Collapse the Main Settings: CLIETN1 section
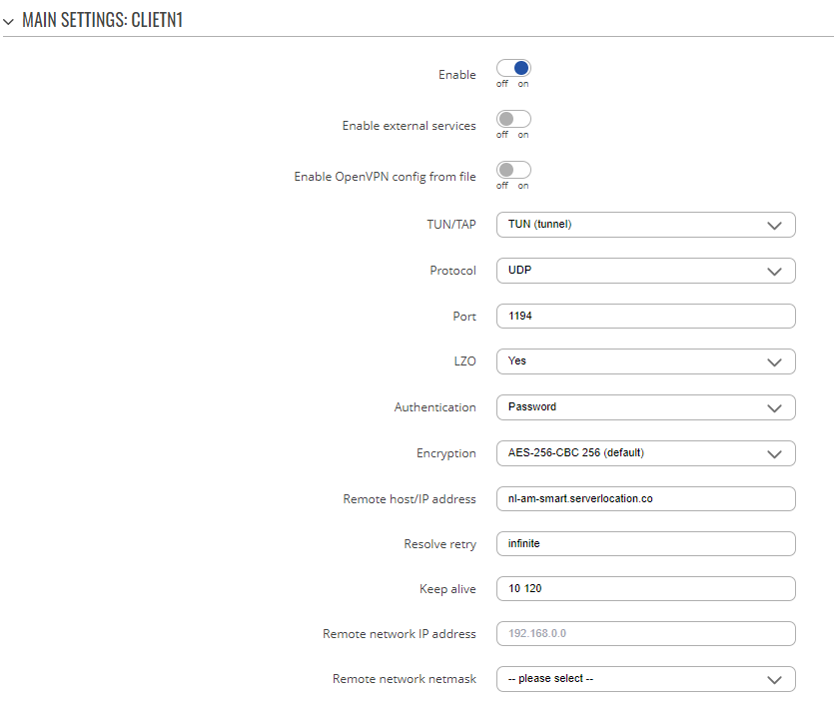 (x=8, y=21)
